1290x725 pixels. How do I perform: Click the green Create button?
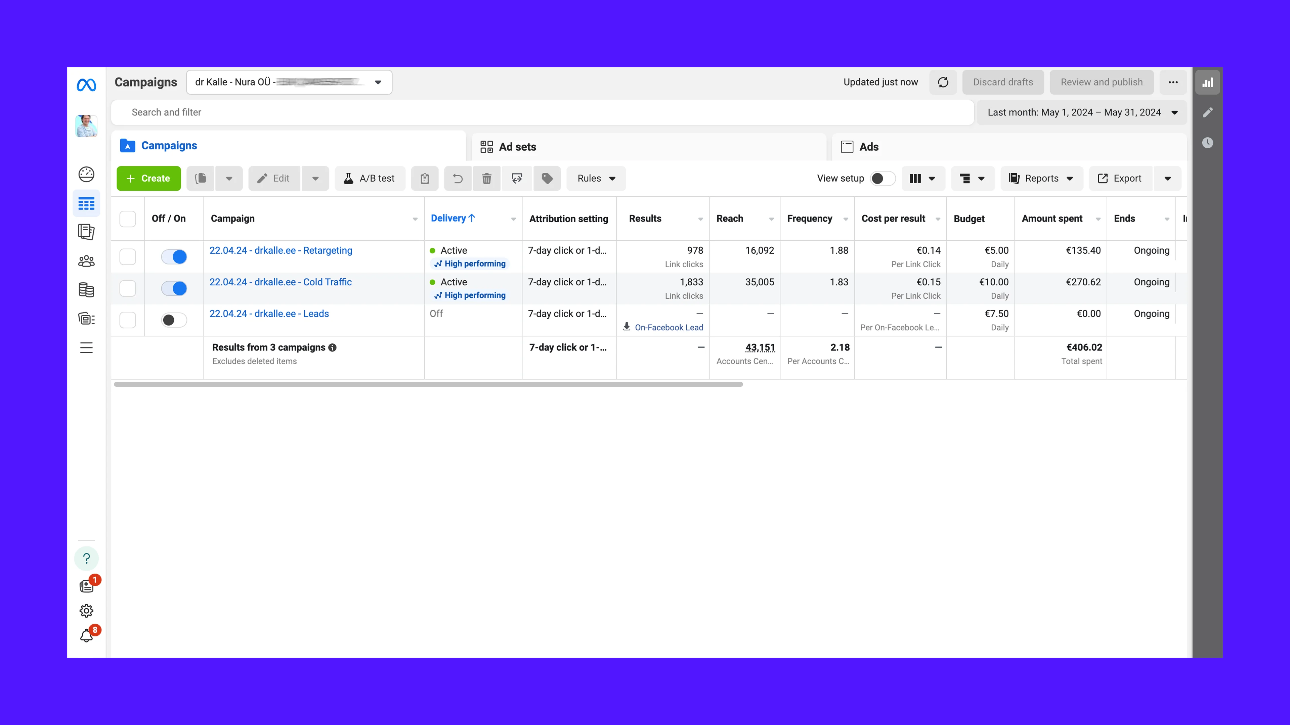coord(148,179)
